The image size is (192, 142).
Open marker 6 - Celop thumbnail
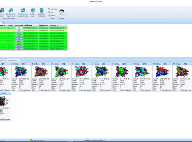coord(82,71)
